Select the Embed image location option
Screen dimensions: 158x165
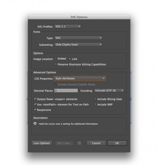[56, 59]
